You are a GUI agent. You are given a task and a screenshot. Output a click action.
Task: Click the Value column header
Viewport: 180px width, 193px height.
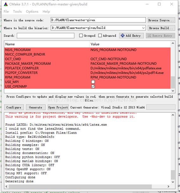coord(130,44)
